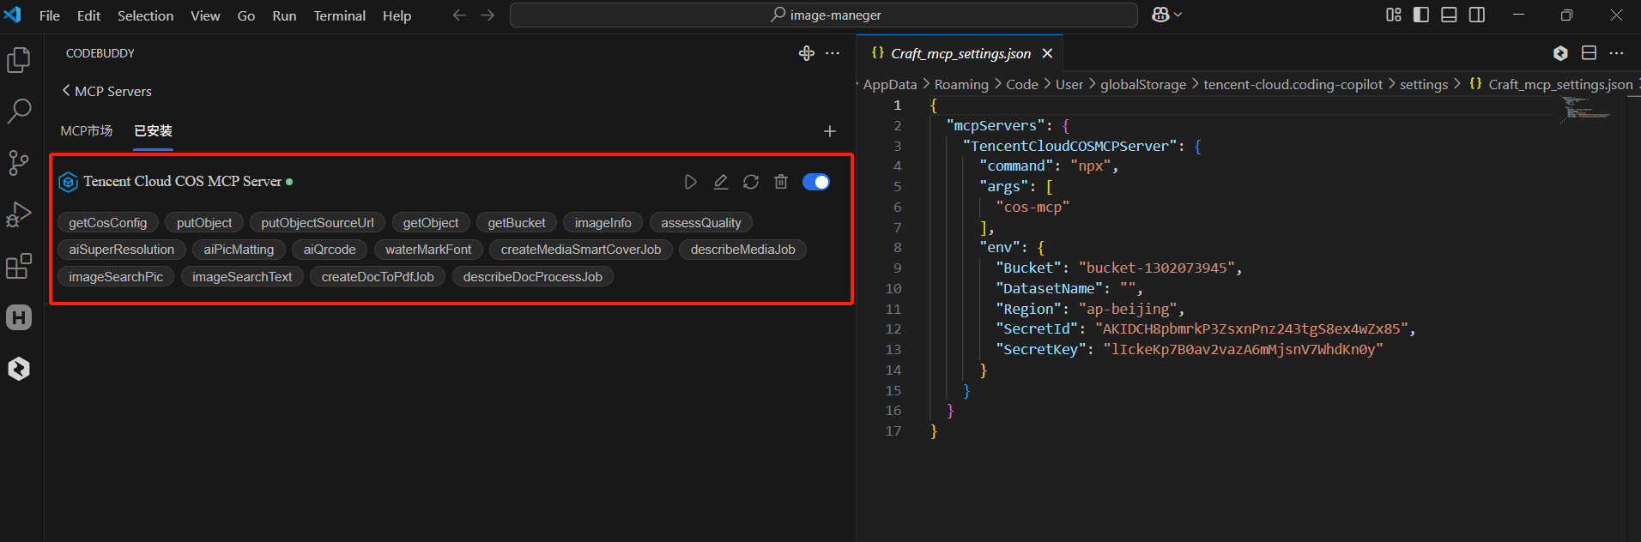Toggle the bottom panel visibility
This screenshot has height=542, width=1641.
[x=1449, y=15]
